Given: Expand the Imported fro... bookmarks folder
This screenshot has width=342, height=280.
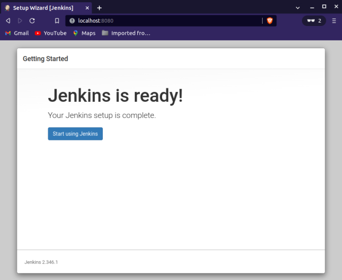Looking at the screenshot, I should click(126, 33).
